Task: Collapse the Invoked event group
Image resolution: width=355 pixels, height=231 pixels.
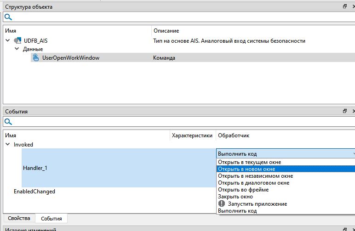Action: (x=7, y=145)
